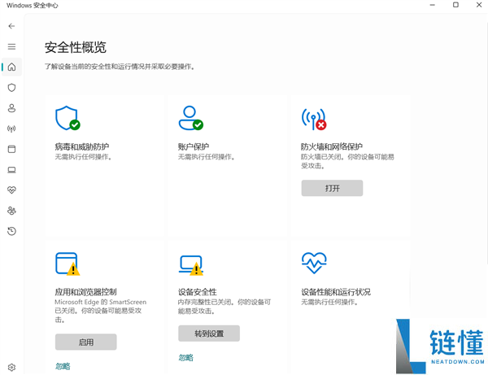Open firewall network antenna sidebar icon
This screenshot has width=488, height=375.
(11, 129)
